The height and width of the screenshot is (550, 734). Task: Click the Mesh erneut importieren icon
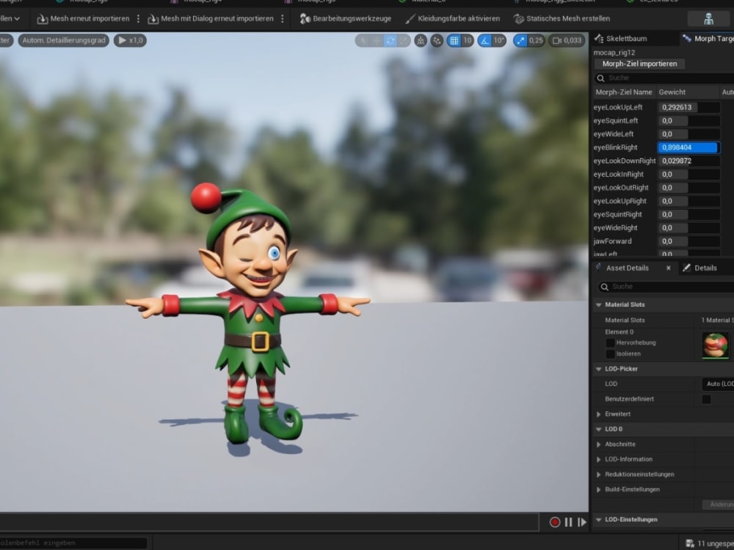tap(42, 19)
